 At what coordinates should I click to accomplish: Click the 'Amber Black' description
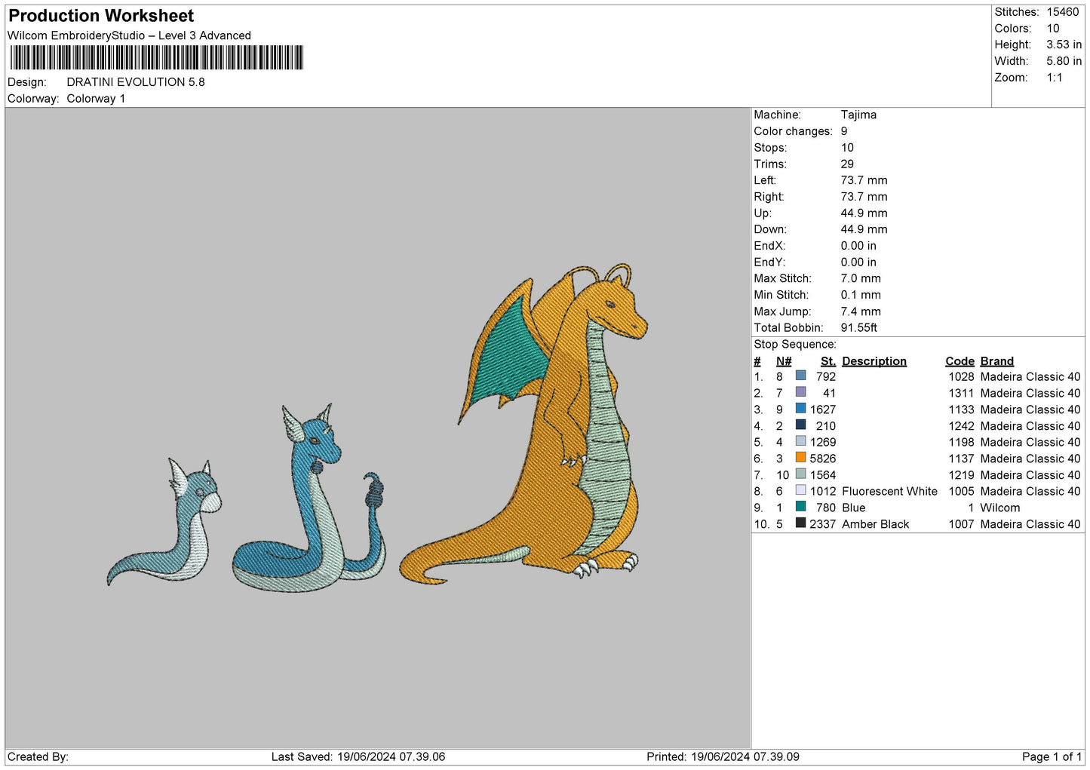pos(875,524)
